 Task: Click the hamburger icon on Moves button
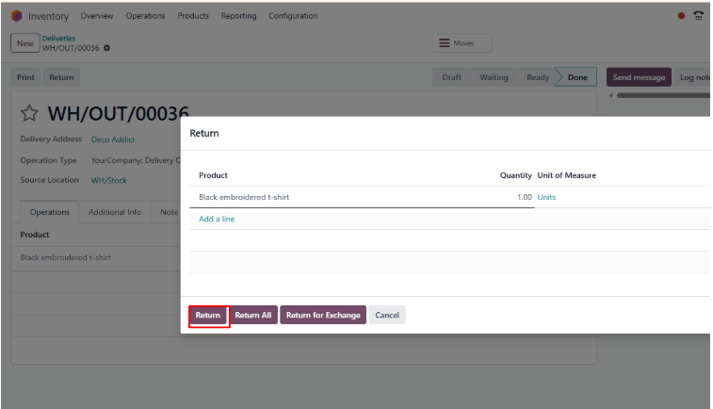click(x=445, y=43)
